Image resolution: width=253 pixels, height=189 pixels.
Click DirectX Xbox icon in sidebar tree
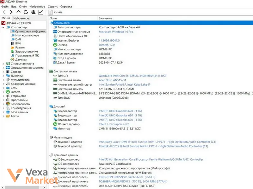pos(8,92)
